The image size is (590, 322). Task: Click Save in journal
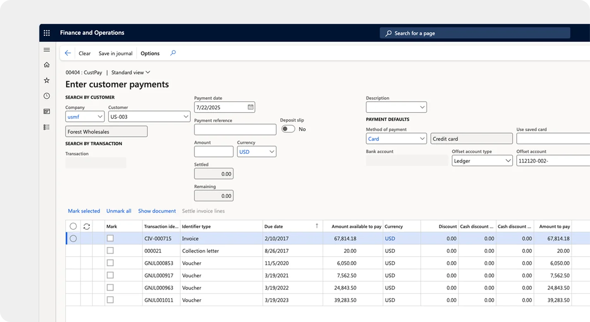[x=116, y=53]
